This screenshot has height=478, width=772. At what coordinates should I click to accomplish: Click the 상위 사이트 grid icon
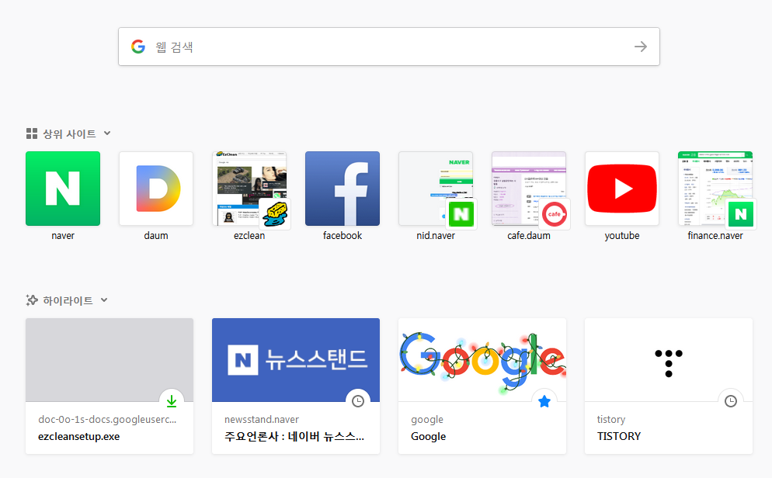click(32, 133)
